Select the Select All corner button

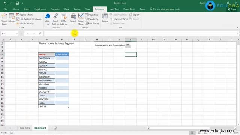tap(2, 40)
